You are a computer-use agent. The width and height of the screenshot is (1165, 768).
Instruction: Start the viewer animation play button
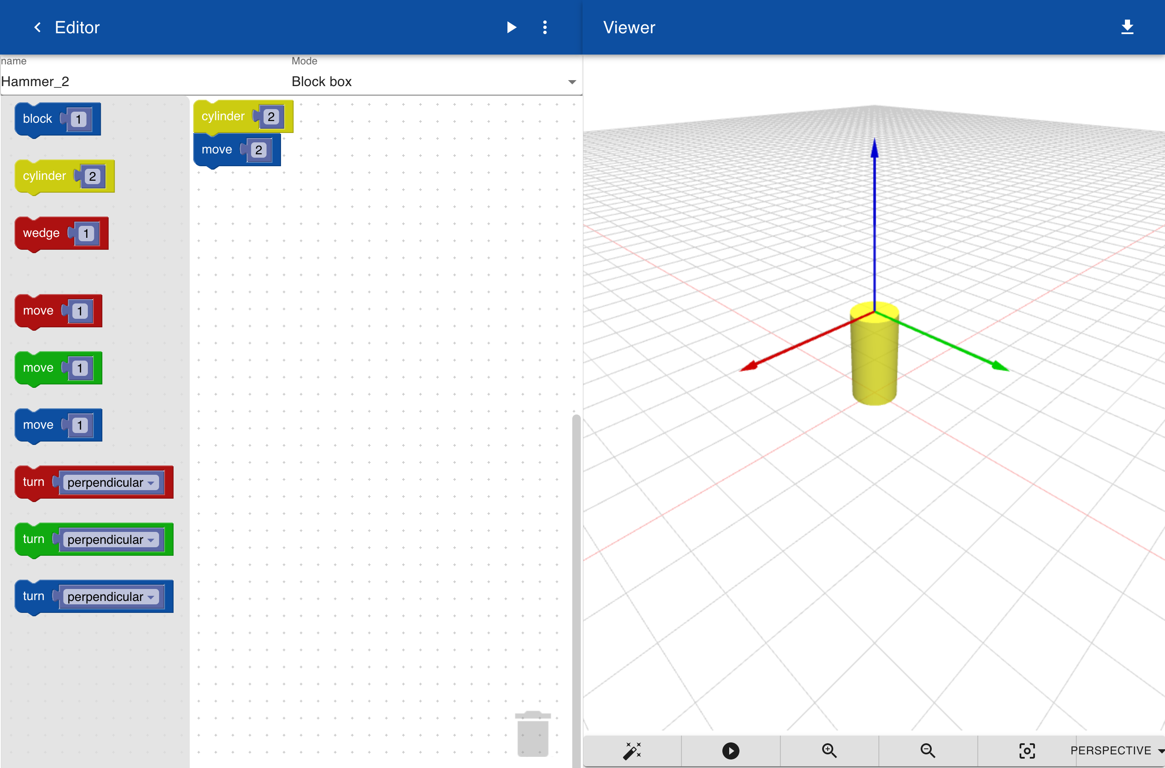pyautogui.click(x=731, y=751)
